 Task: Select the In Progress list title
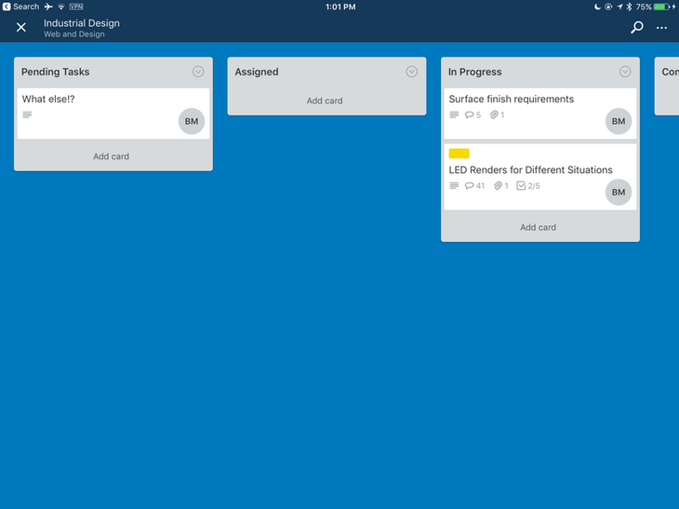click(475, 72)
